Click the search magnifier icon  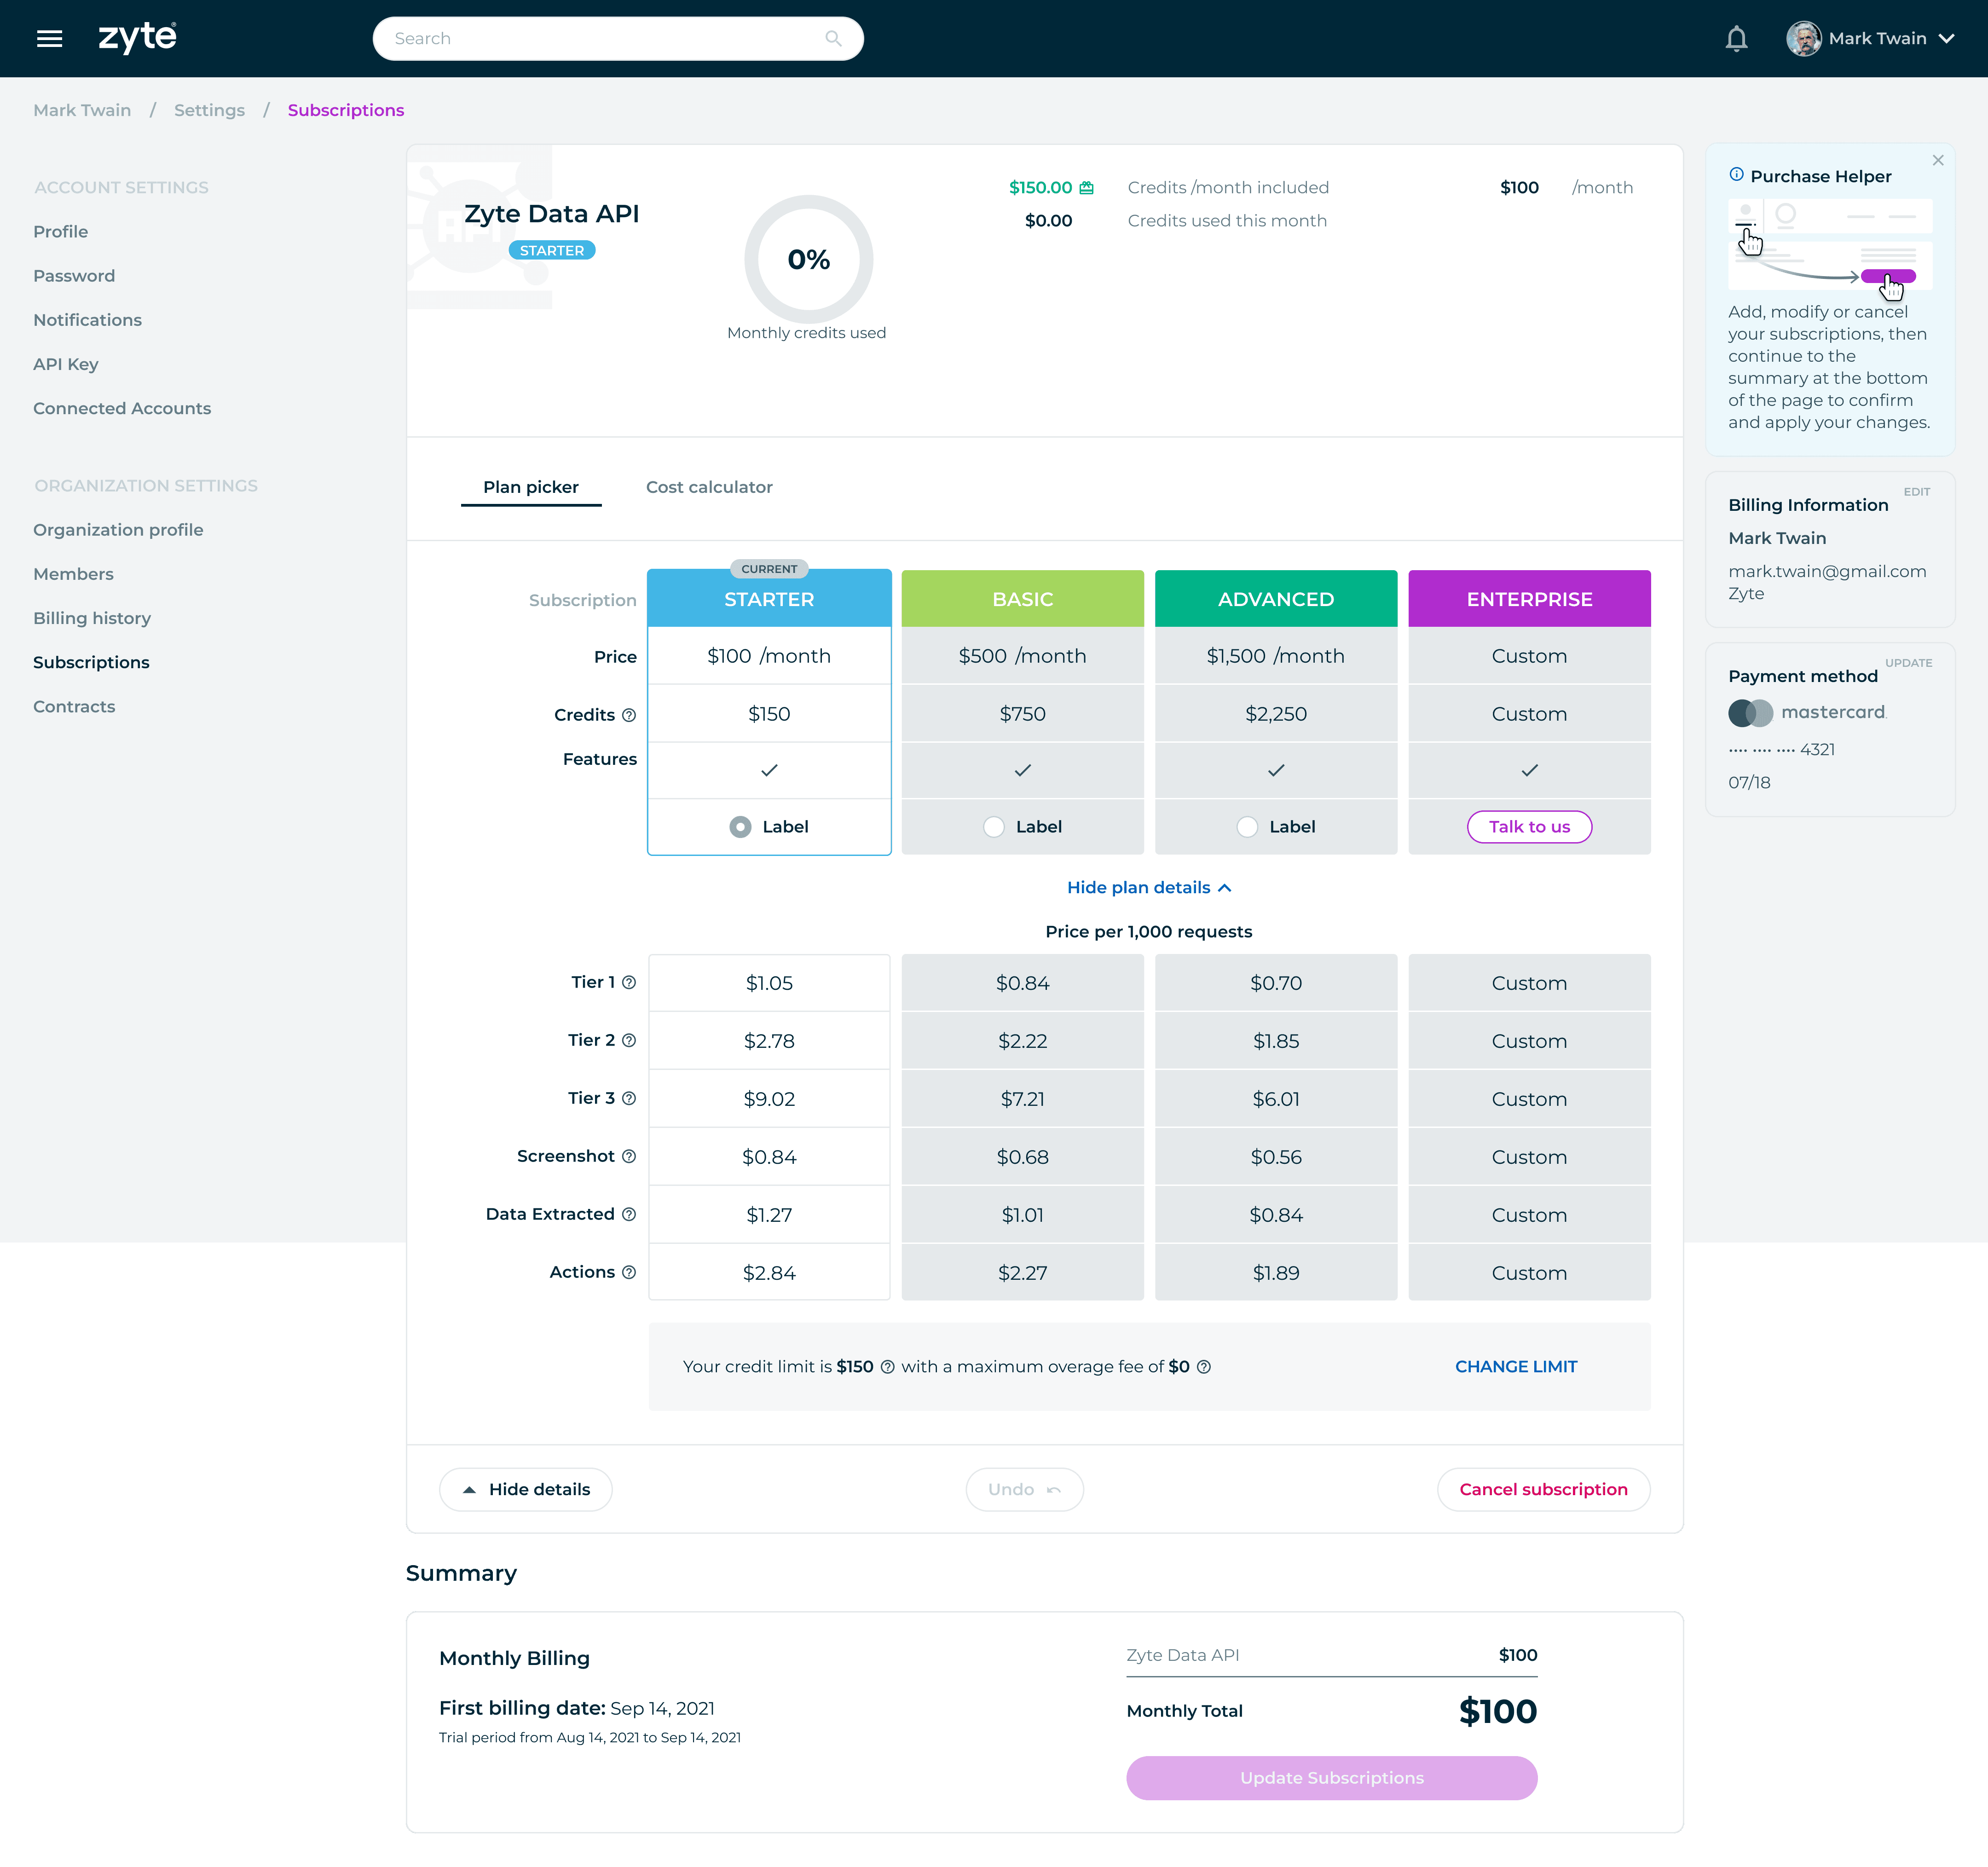coord(833,39)
